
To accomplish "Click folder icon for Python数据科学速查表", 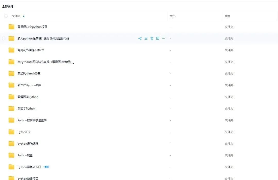I will pos(11,120).
